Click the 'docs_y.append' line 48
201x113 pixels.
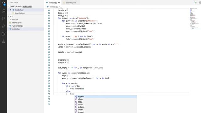click(x=81, y=31)
